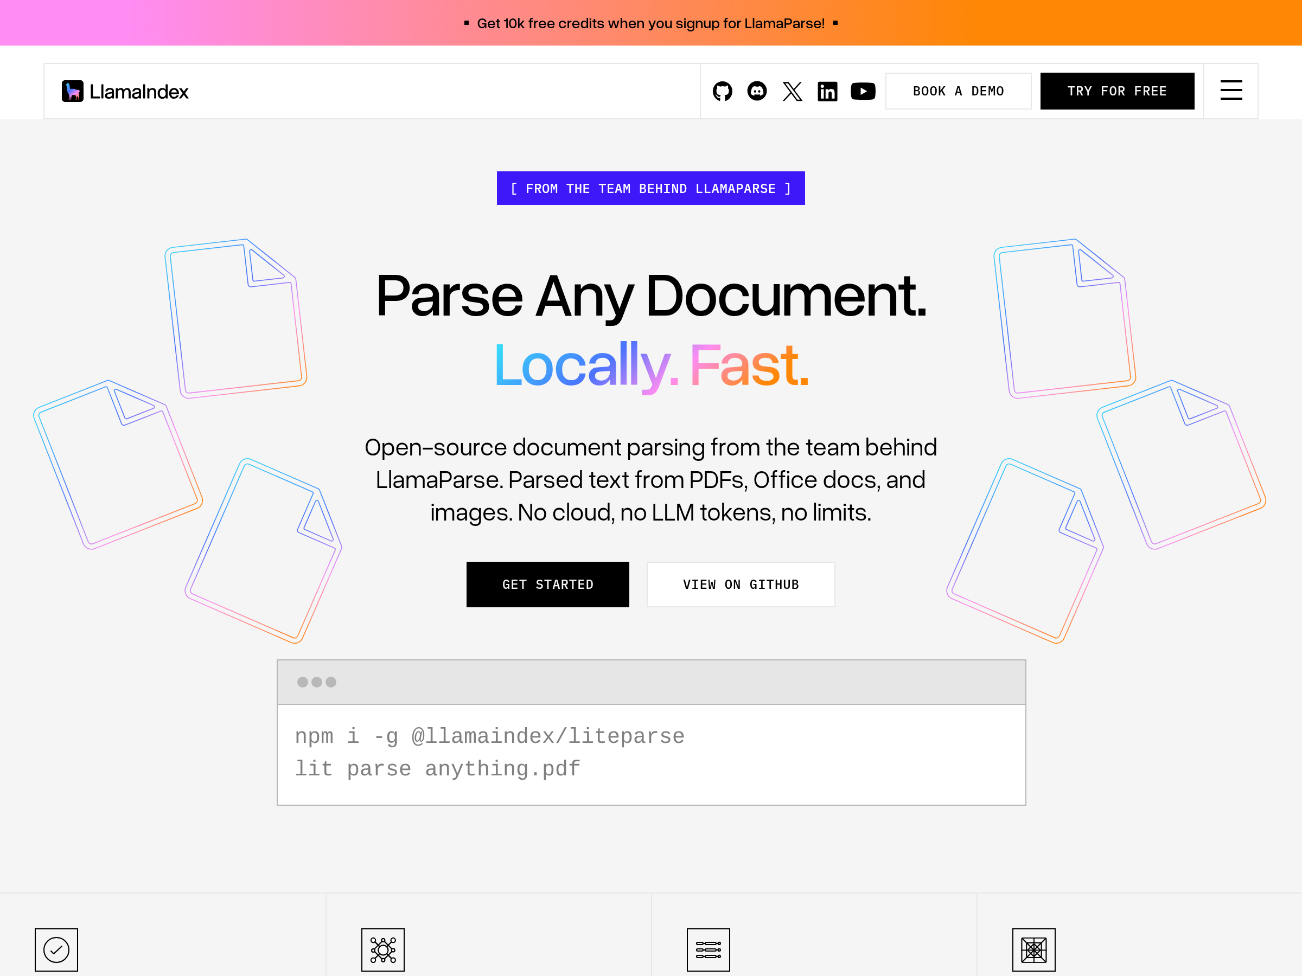Click the checkmark circle feature icon

pyautogui.click(x=56, y=949)
